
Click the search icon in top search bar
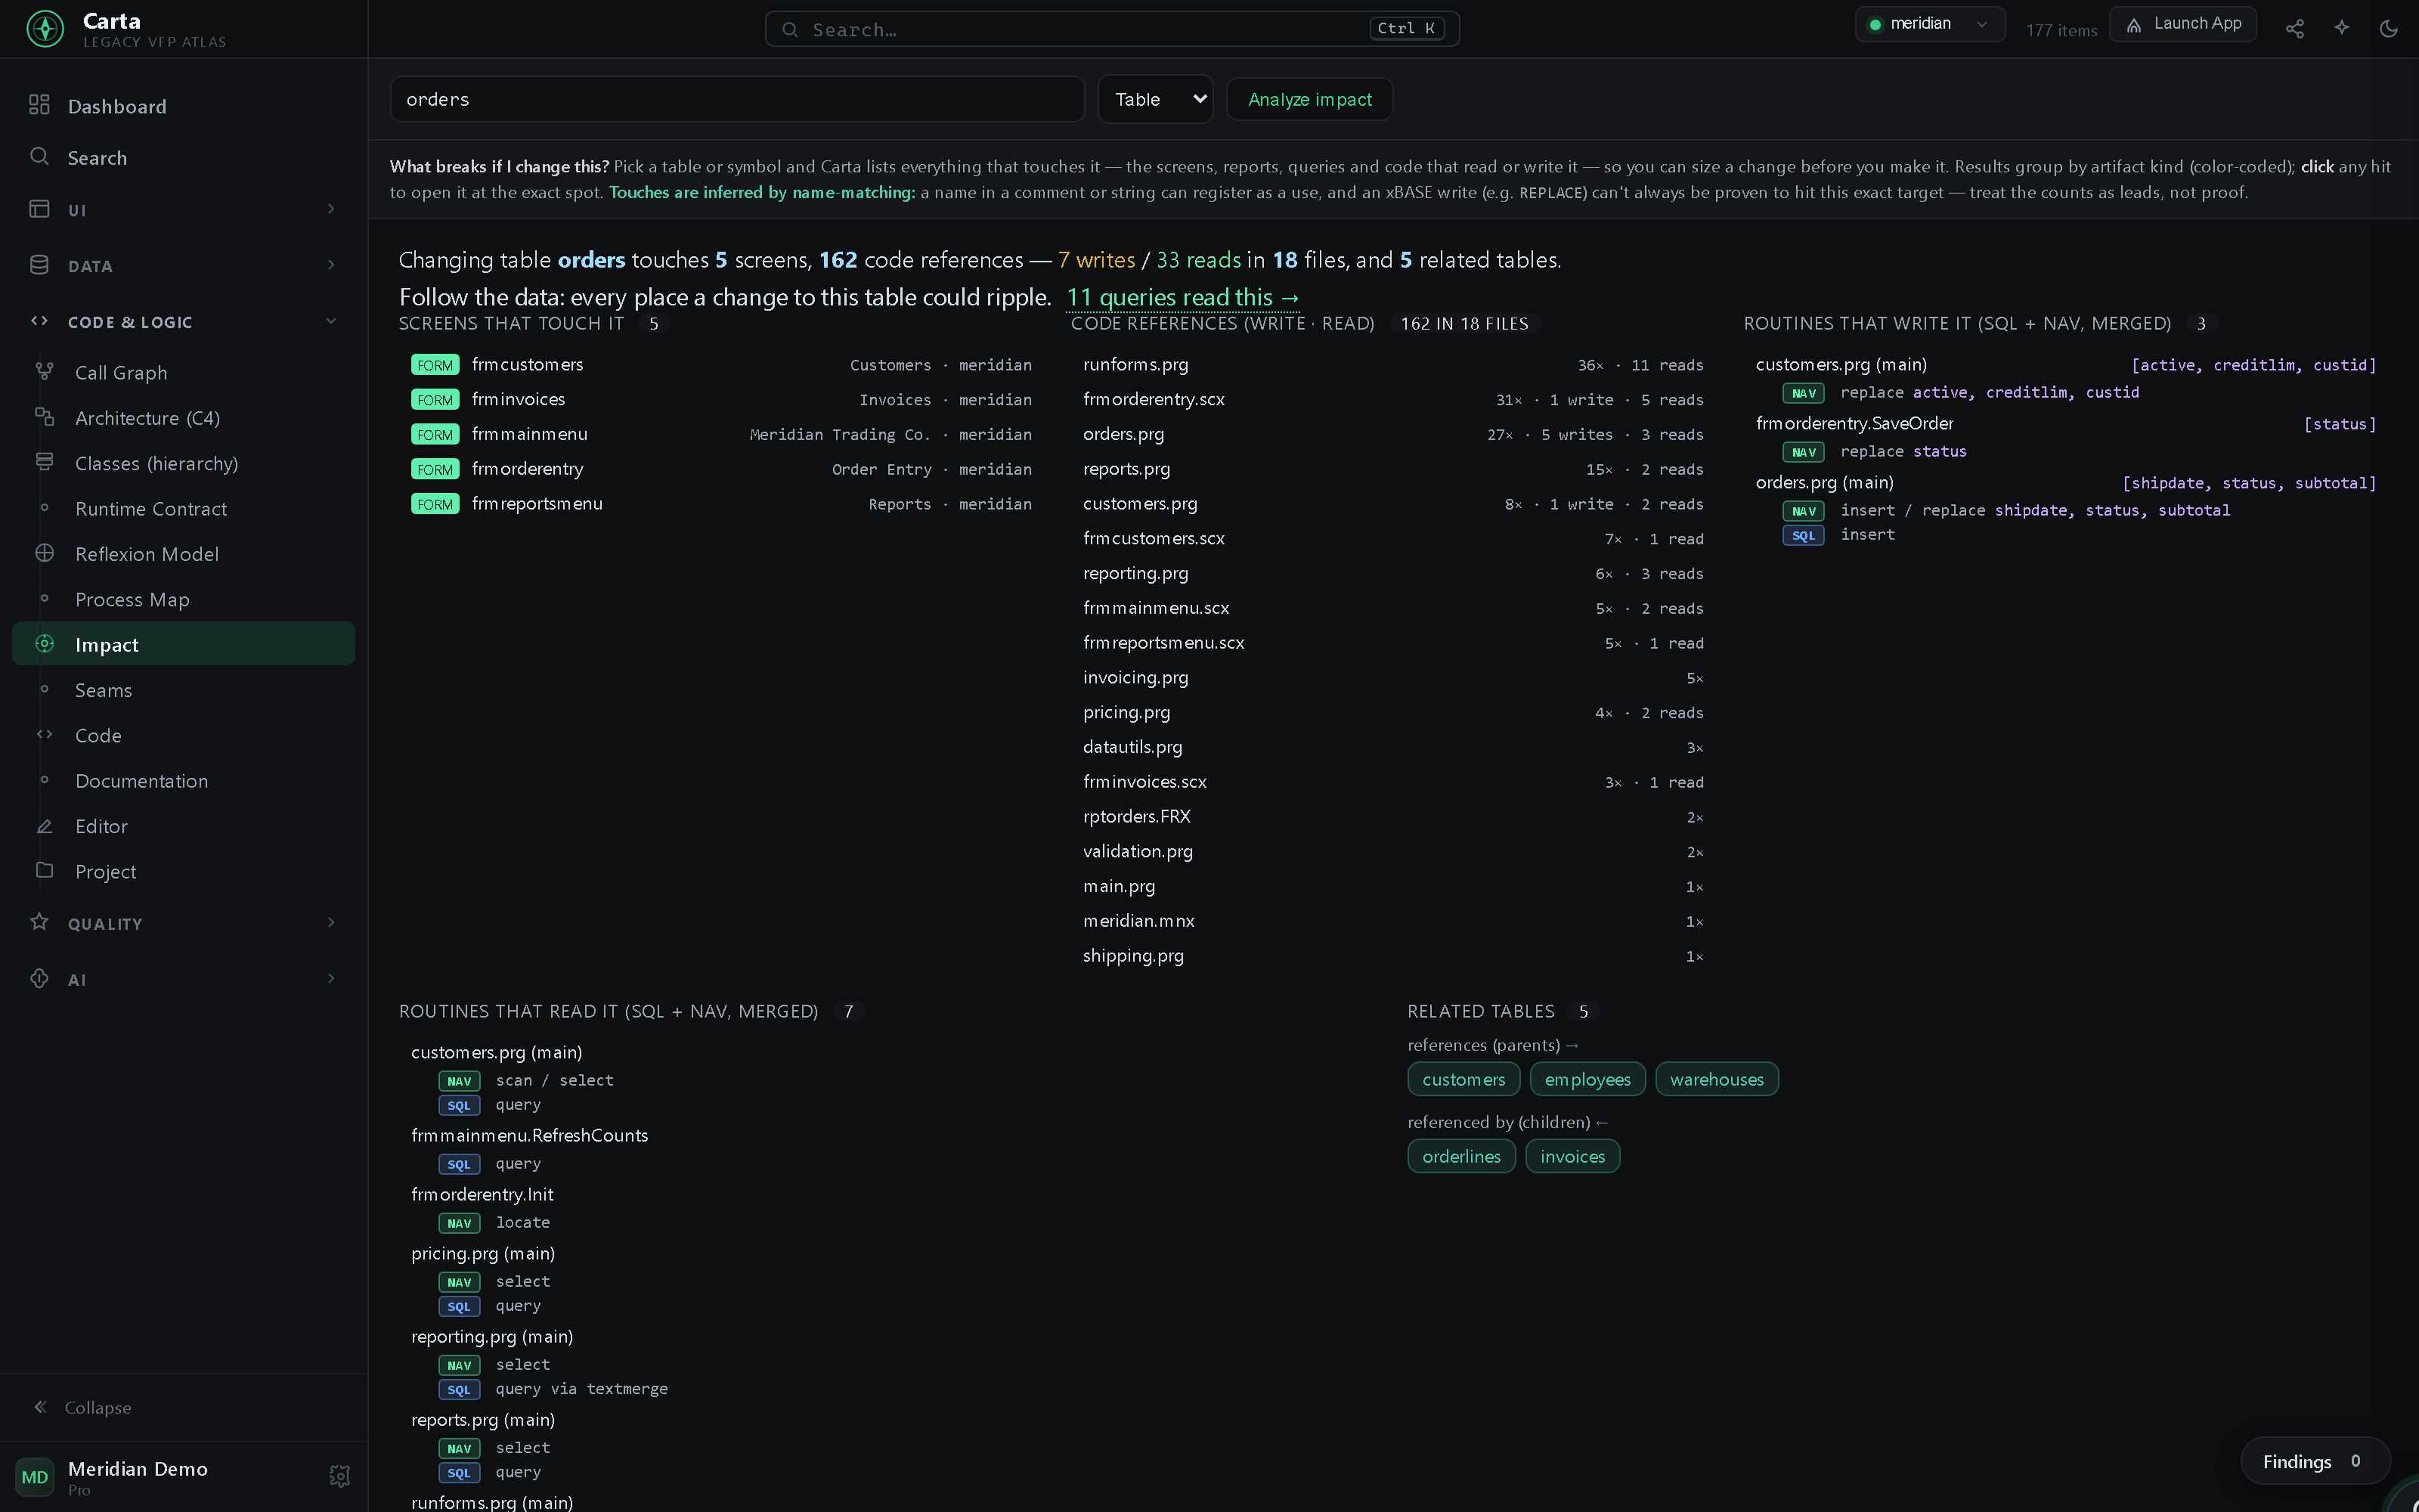(x=790, y=29)
